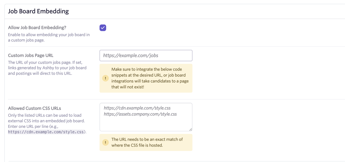
Task: Click the Job Board Embedding section heading
Action: pos(39,11)
